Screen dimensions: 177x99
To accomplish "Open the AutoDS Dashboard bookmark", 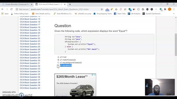I will (x=152, y=13).
